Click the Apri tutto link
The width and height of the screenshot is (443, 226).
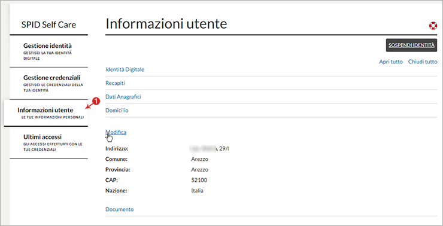click(x=391, y=62)
